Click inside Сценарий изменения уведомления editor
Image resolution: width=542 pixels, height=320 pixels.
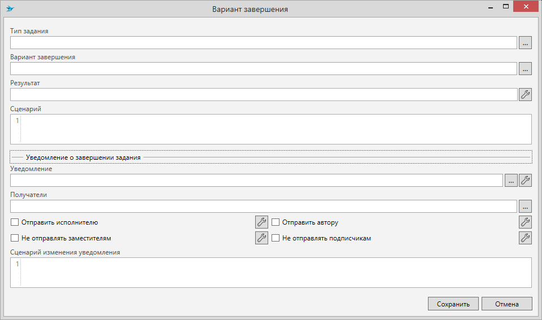(x=276, y=273)
